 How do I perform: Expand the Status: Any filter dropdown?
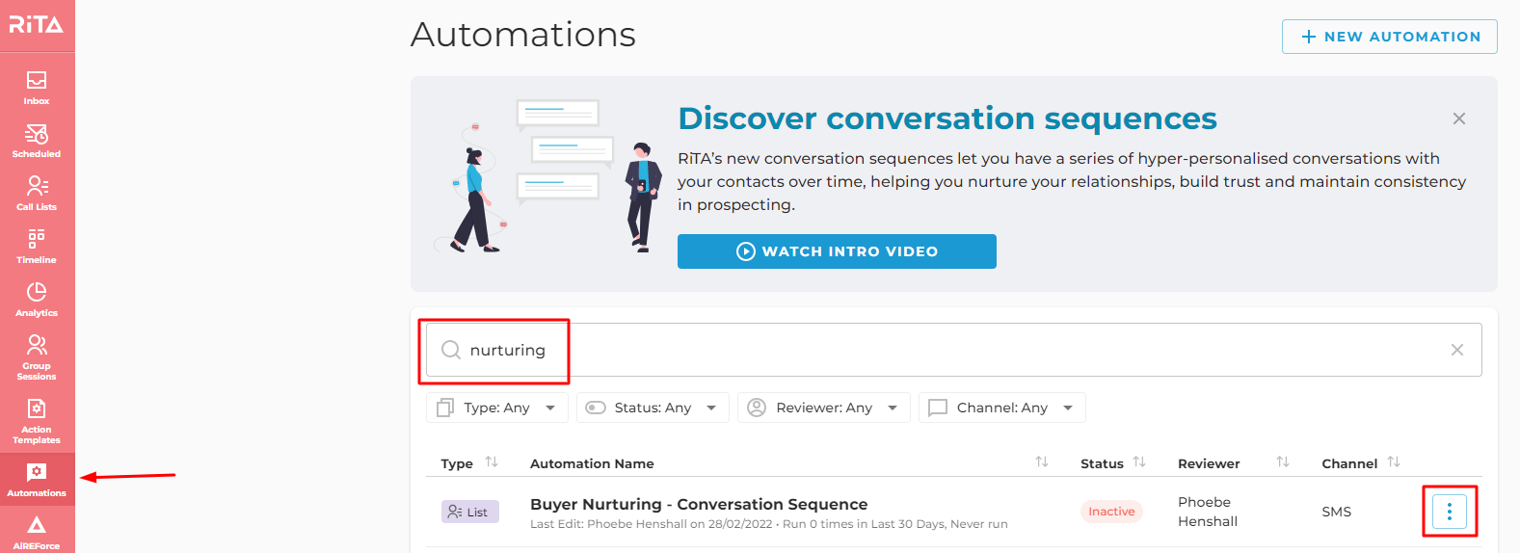653,408
